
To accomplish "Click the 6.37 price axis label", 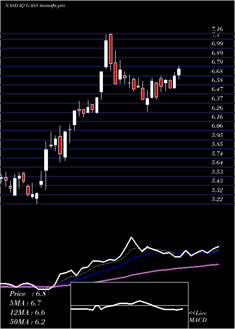I will 217,98.
